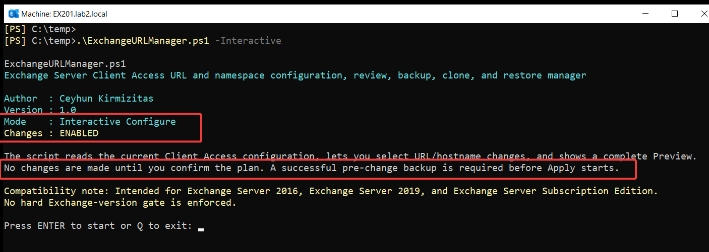Click the 'Exchange Server Client Access URL' description line
Viewport: 709px width, 252px height.
pyautogui.click(x=295, y=75)
